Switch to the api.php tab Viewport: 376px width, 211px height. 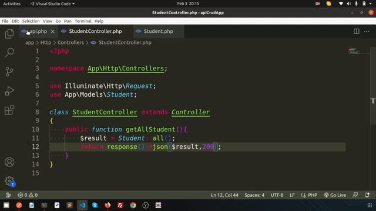point(38,31)
